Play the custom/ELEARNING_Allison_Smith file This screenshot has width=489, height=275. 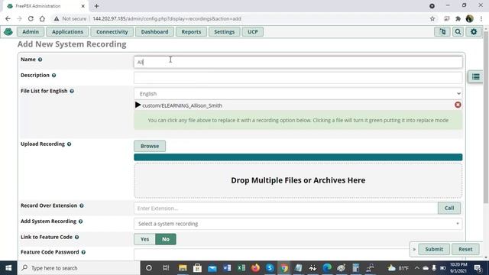point(138,105)
